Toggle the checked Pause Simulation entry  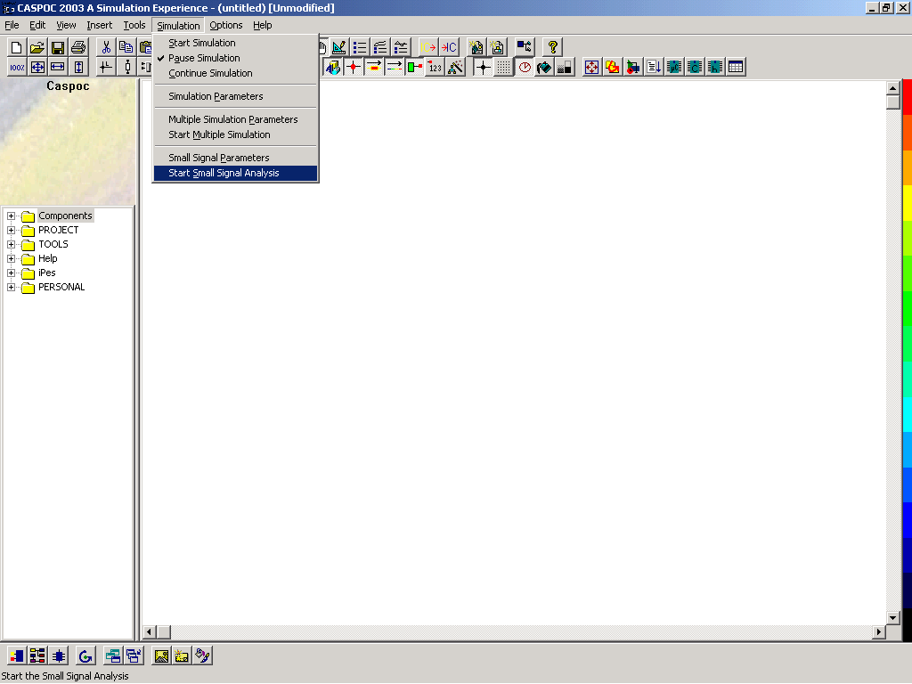tap(235, 58)
